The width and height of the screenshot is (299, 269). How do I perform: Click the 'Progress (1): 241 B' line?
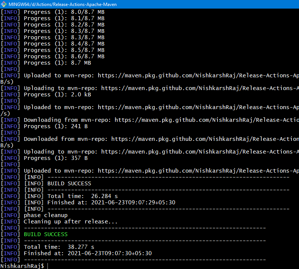click(x=56, y=126)
